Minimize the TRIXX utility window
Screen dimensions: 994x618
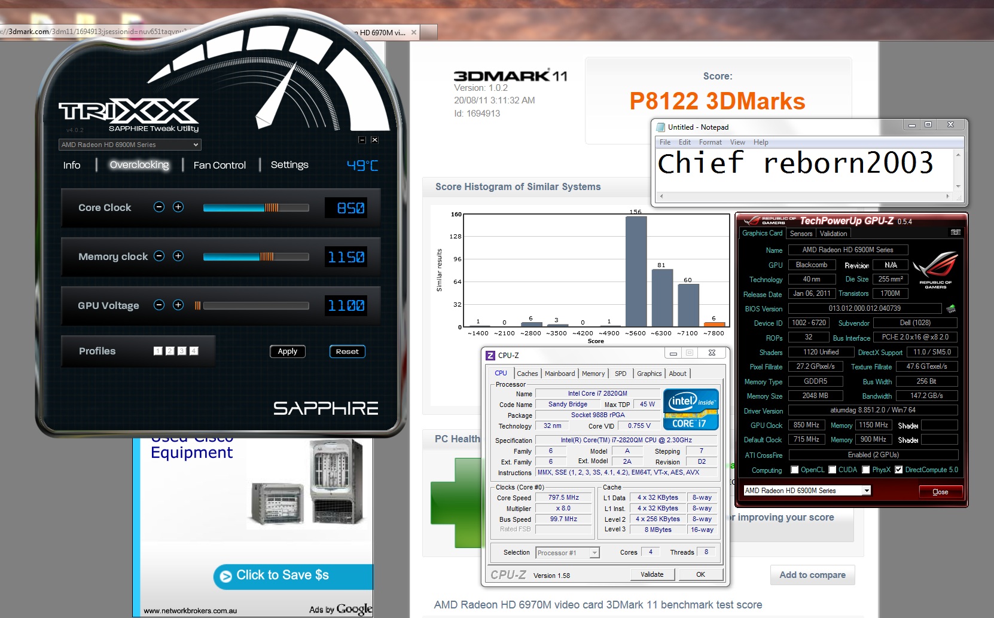click(362, 140)
